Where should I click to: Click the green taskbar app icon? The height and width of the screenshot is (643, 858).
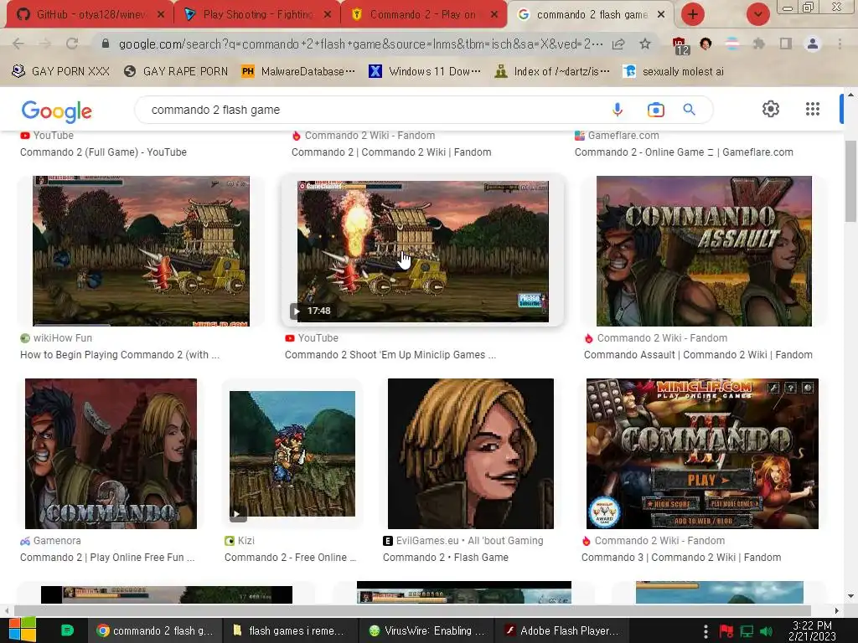[67, 630]
